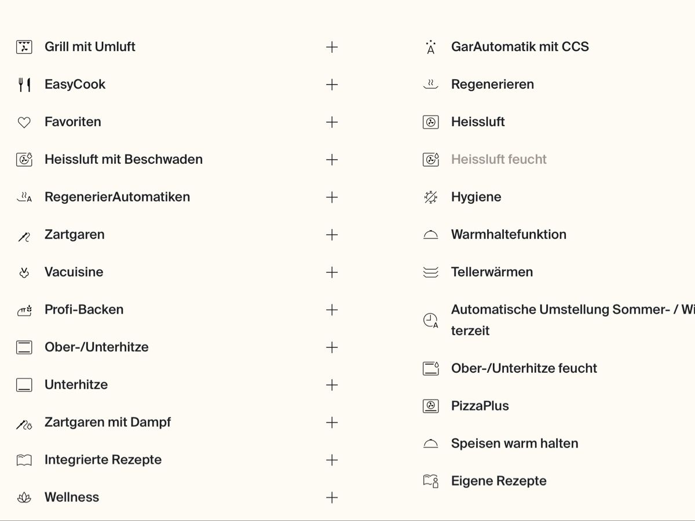
Task: Click the Favoriten heart icon
Action: point(24,122)
